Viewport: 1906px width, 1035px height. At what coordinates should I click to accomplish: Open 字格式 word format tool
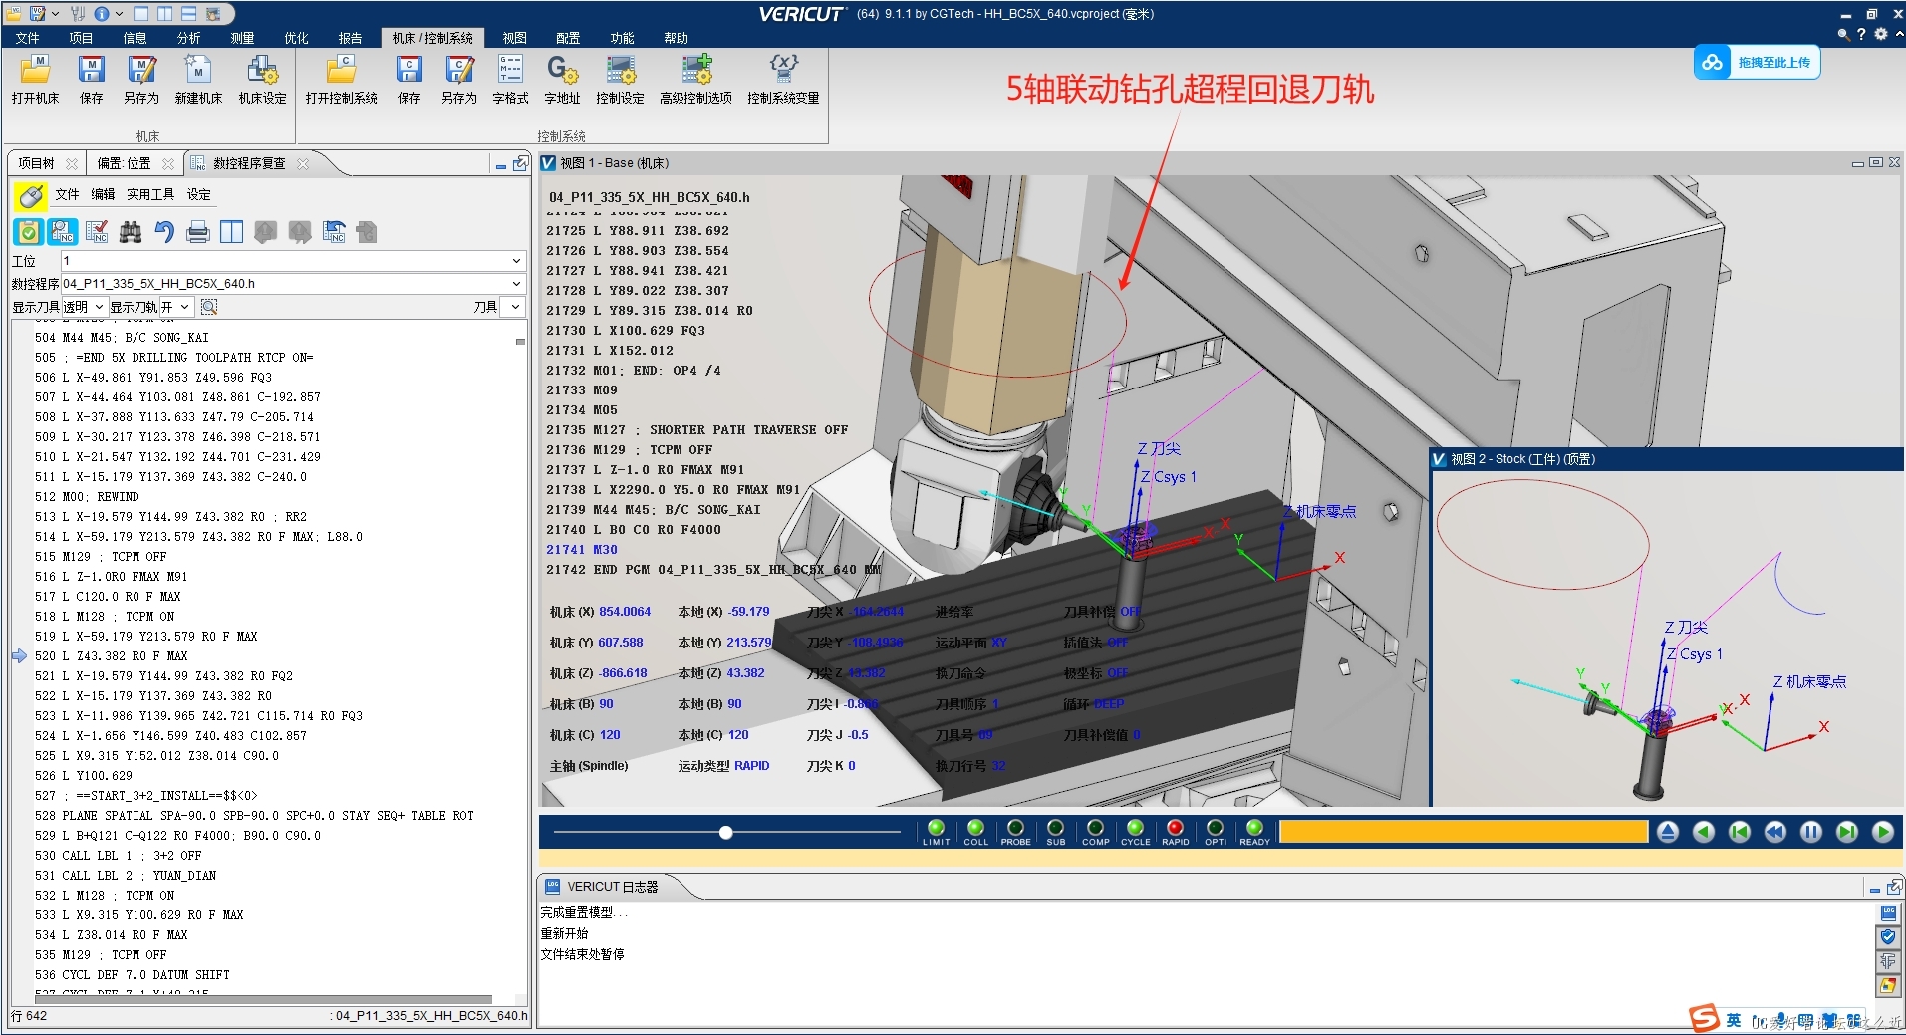[510, 80]
